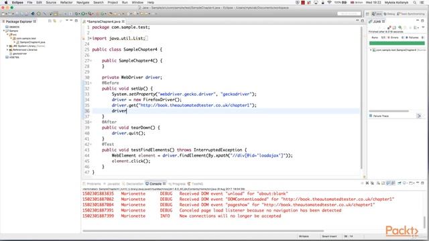Click the Run Last Tool external tools icon
The image size is (429, 241).
pos(90,13)
